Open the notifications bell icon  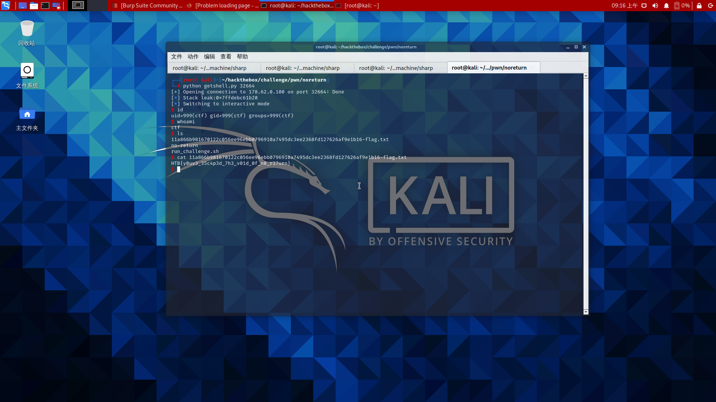(x=666, y=6)
